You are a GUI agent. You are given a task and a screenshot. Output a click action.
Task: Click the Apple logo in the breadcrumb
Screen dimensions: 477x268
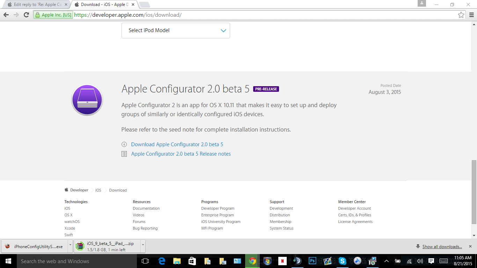(66, 190)
